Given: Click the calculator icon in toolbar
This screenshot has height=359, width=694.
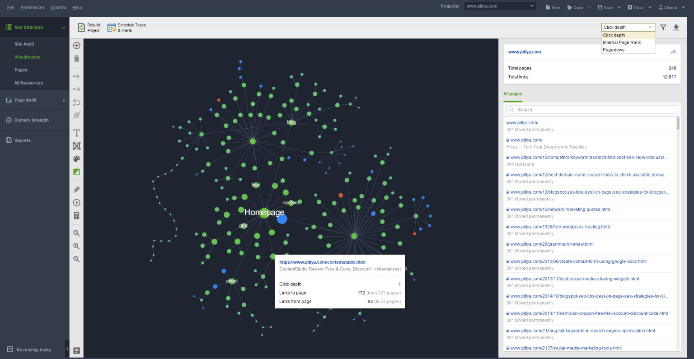Looking at the screenshot, I should (76, 216).
